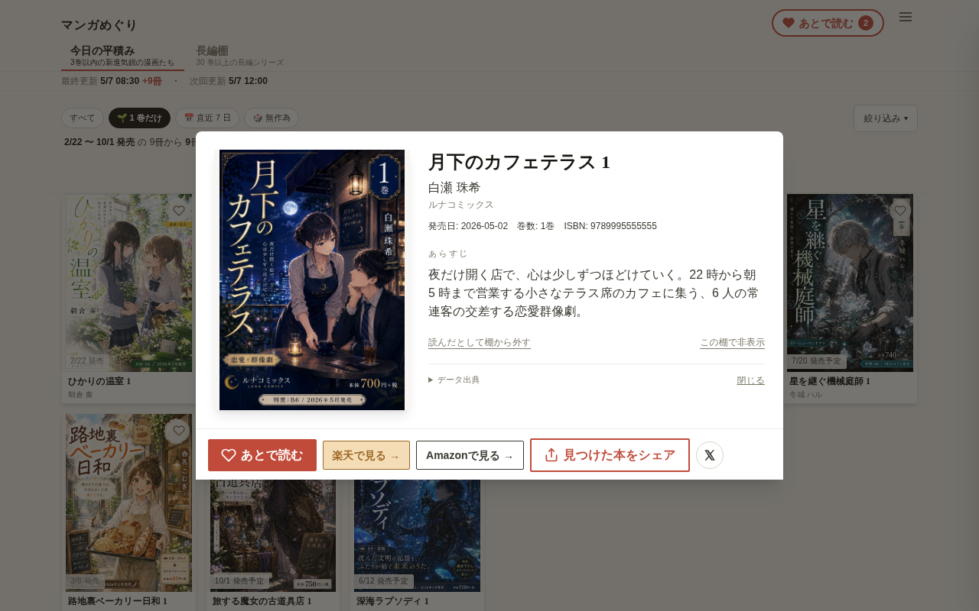Toggle the 直近7日 filter chip

click(x=207, y=118)
